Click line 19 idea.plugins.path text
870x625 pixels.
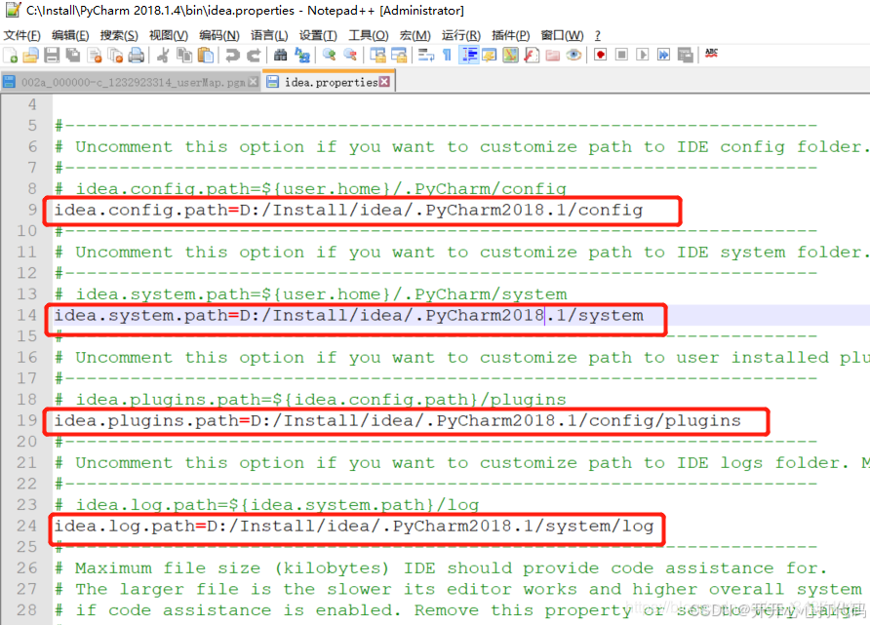click(x=397, y=421)
